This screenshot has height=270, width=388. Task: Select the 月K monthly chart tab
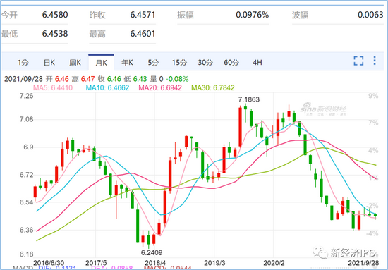101,63
